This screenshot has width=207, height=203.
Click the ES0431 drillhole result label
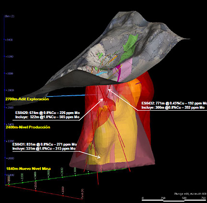point(45,147)
